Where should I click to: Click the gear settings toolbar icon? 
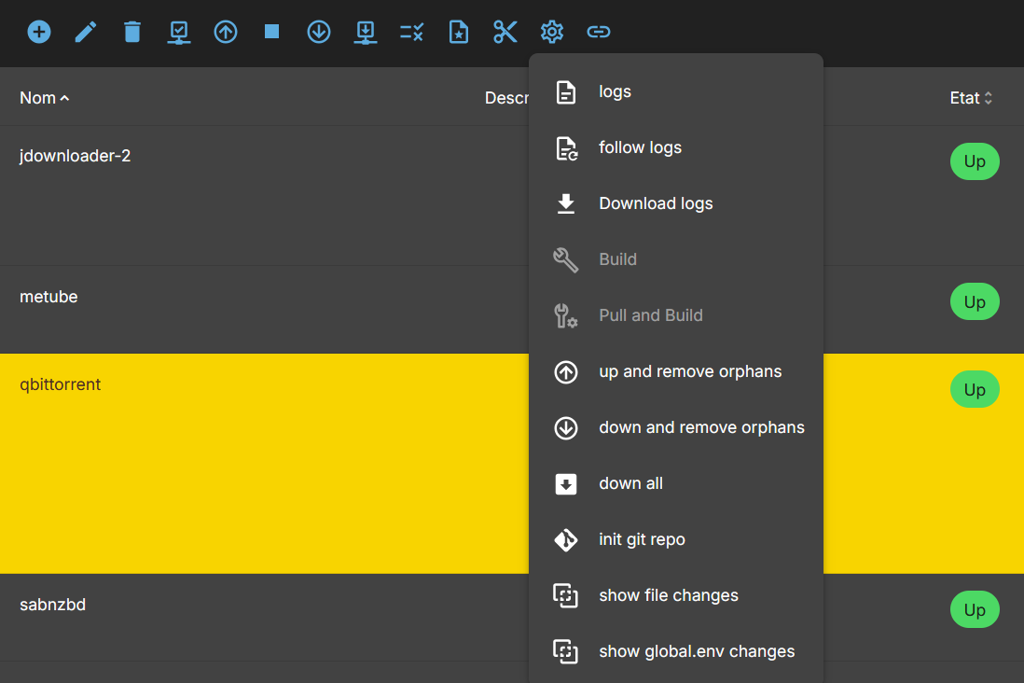(x=552, y=32)
